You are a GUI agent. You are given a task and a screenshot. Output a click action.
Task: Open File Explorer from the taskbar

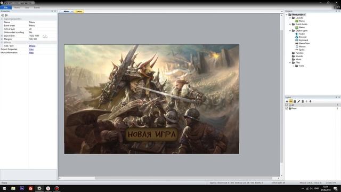tap(13, 188)
